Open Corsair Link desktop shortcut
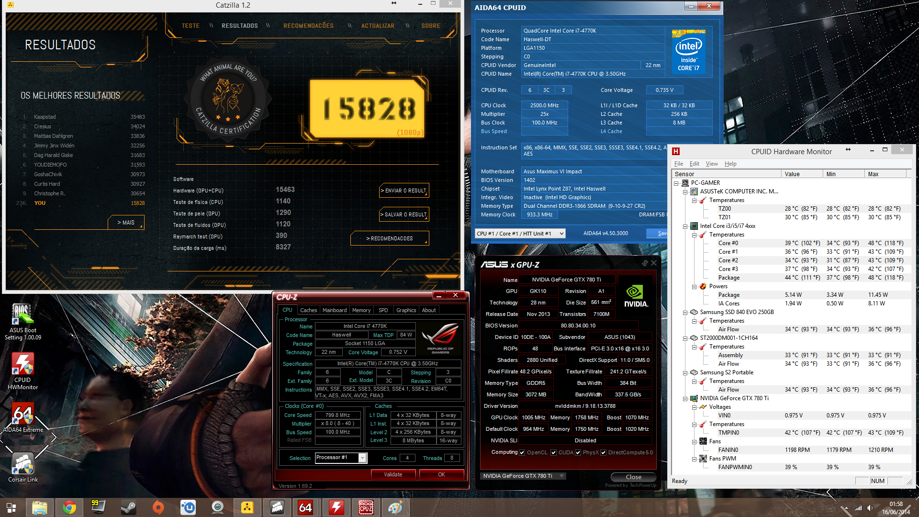This screenshot has height=517, width=919. (22, 467)
